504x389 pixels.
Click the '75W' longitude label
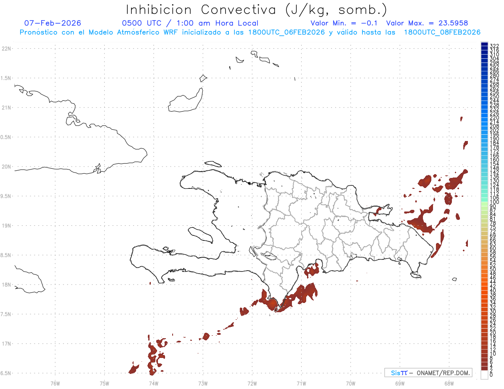click(105, 383)
